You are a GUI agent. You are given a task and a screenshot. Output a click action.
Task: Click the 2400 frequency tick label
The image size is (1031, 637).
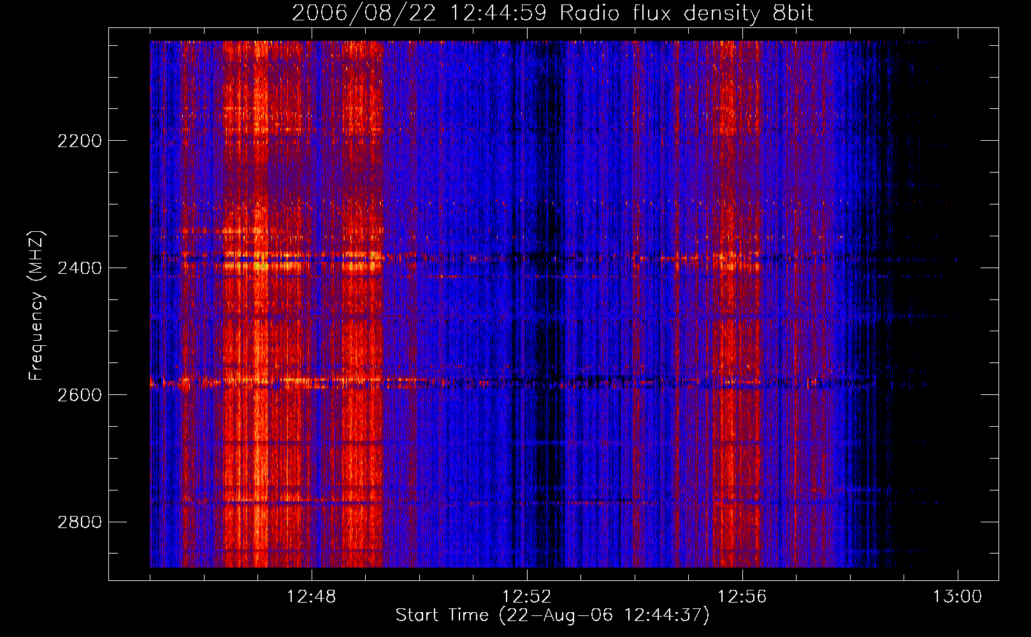[80, 268]
